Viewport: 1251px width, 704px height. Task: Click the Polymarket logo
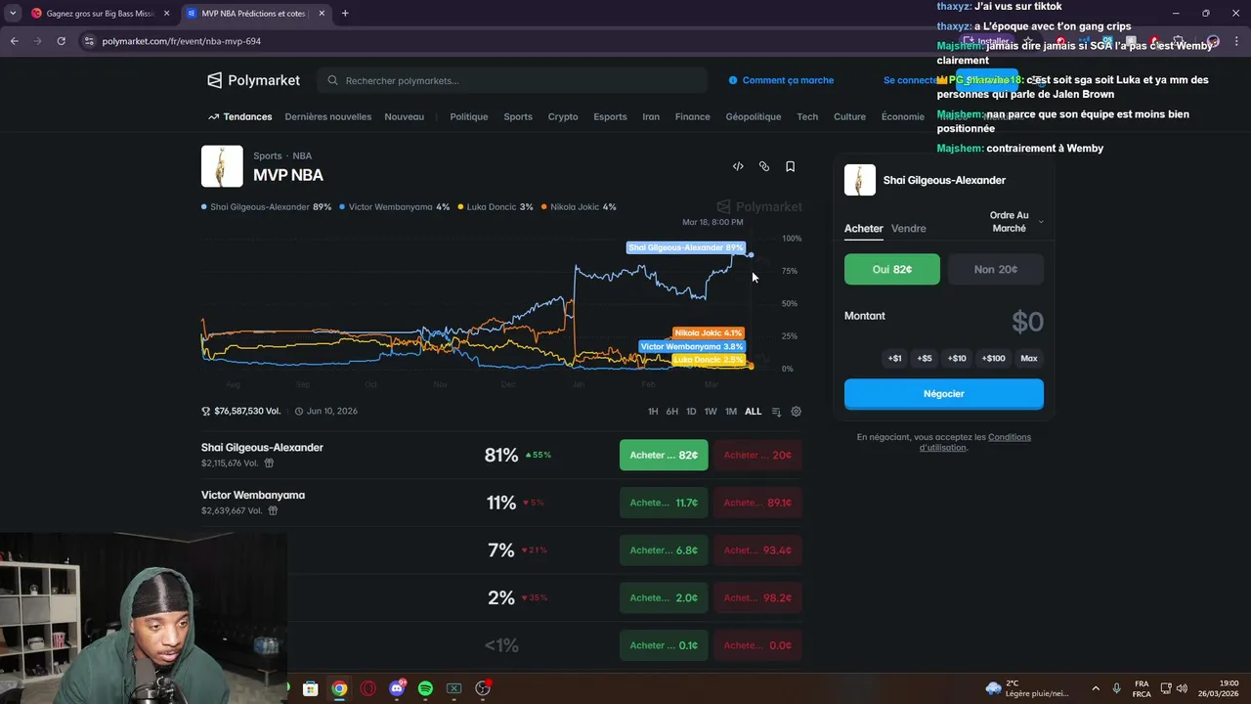pos(253,80)
